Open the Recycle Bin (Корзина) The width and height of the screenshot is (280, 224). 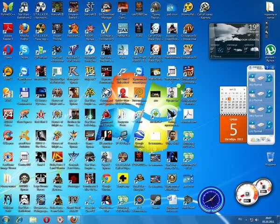click(x=270, y=159)
